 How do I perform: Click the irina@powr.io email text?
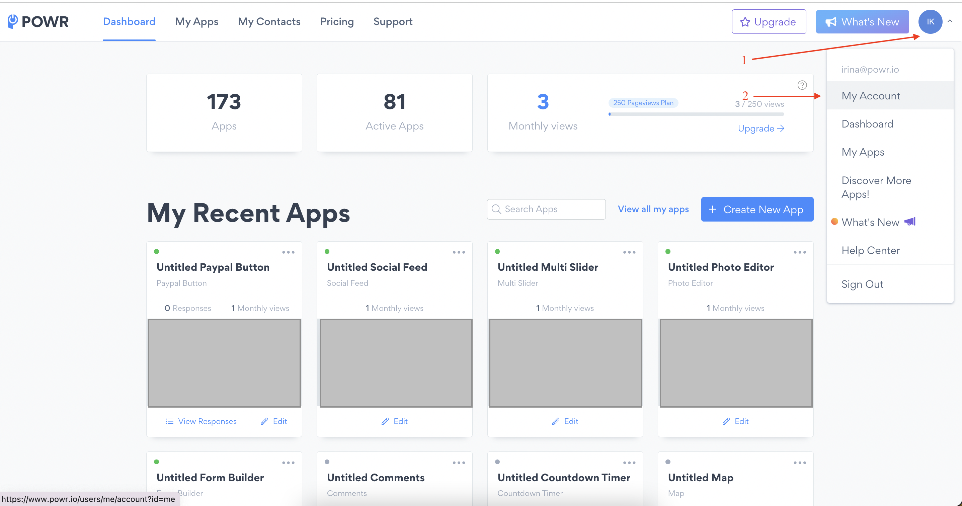click(x=870, y=70)
